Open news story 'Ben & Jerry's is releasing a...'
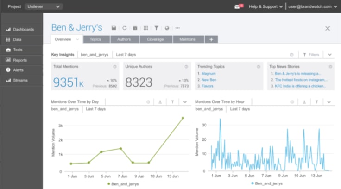Screen dimensions: 341x189 pyautogui.click(x=297, y=74)
